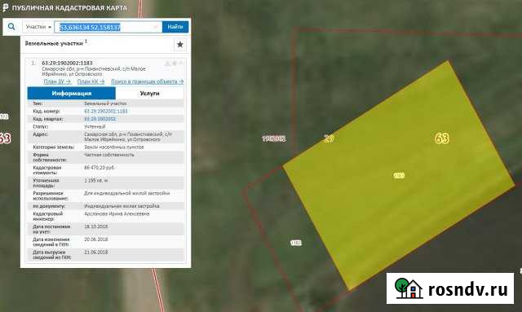Open cadastral quarter 63:29:1902002 link

[100, 119]
